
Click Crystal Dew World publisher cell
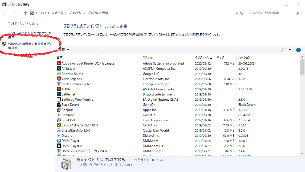pyautogui.click(x=156, y=130)
